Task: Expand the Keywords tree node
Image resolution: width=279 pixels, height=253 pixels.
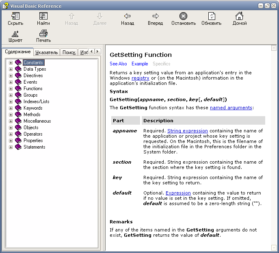Action: pyautogui.click(x=11, y=108)
